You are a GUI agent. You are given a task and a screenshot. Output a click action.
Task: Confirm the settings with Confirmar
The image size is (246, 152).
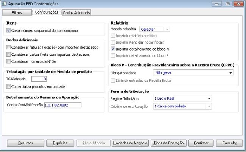pyautogui.click(x=201, y=143)
